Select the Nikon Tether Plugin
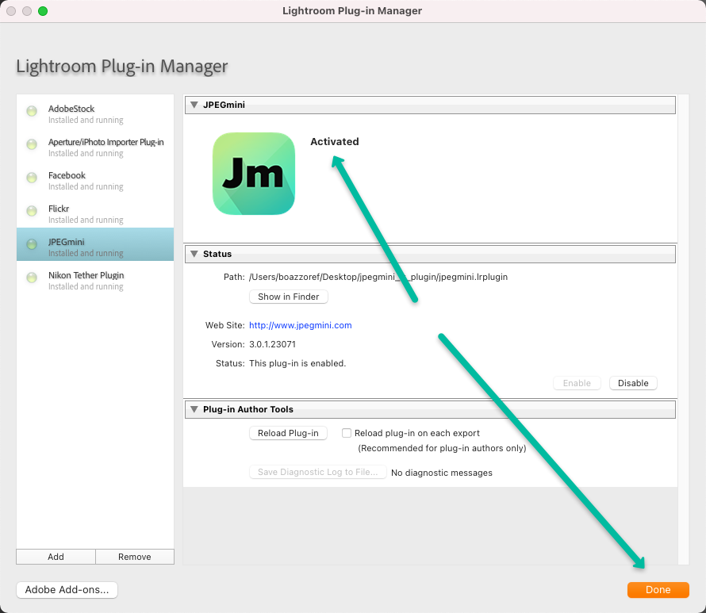 95,278
